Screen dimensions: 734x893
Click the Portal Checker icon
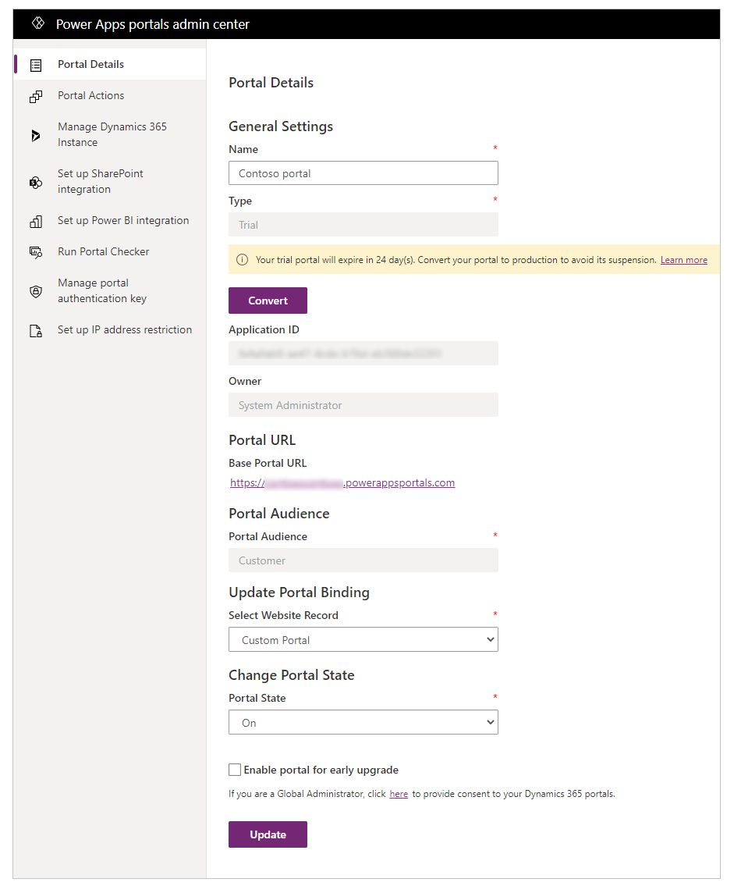36,252
